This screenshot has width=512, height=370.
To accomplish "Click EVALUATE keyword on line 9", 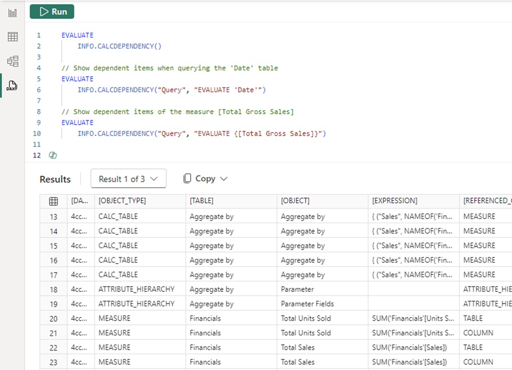I will pyautogui.click(x=77, y=123).
